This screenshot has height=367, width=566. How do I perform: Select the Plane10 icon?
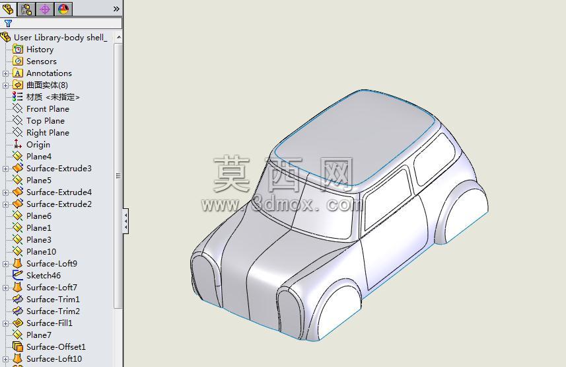pyautogui.click(x=18, y=251)
